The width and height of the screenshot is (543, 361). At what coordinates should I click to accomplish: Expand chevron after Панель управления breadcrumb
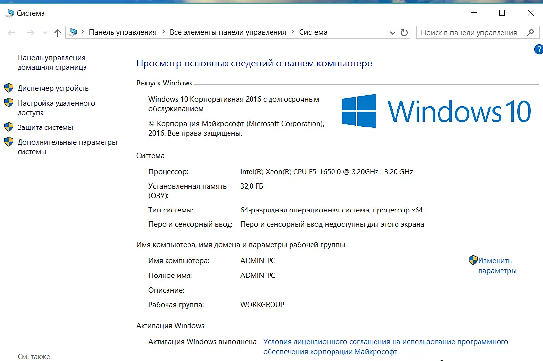click(164, 32)
